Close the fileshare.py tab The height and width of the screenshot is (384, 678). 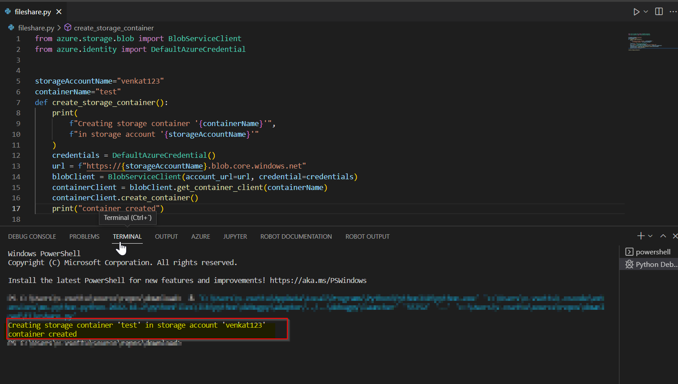point(59,12)
